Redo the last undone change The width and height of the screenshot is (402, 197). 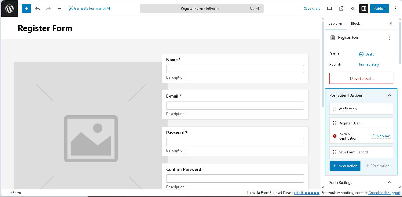pyautogui.click(x=48, y=8)
